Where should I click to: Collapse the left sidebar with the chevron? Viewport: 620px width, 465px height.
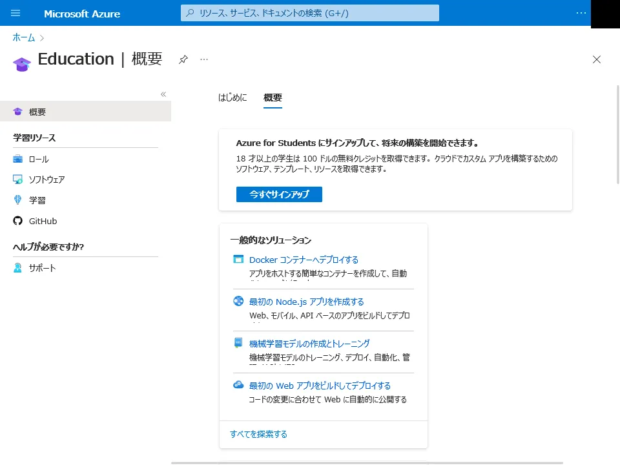(x=163, y=94)
